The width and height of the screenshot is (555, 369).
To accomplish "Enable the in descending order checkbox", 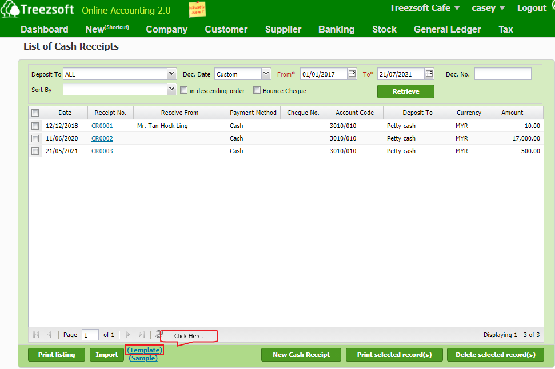I will pos(184,90).
